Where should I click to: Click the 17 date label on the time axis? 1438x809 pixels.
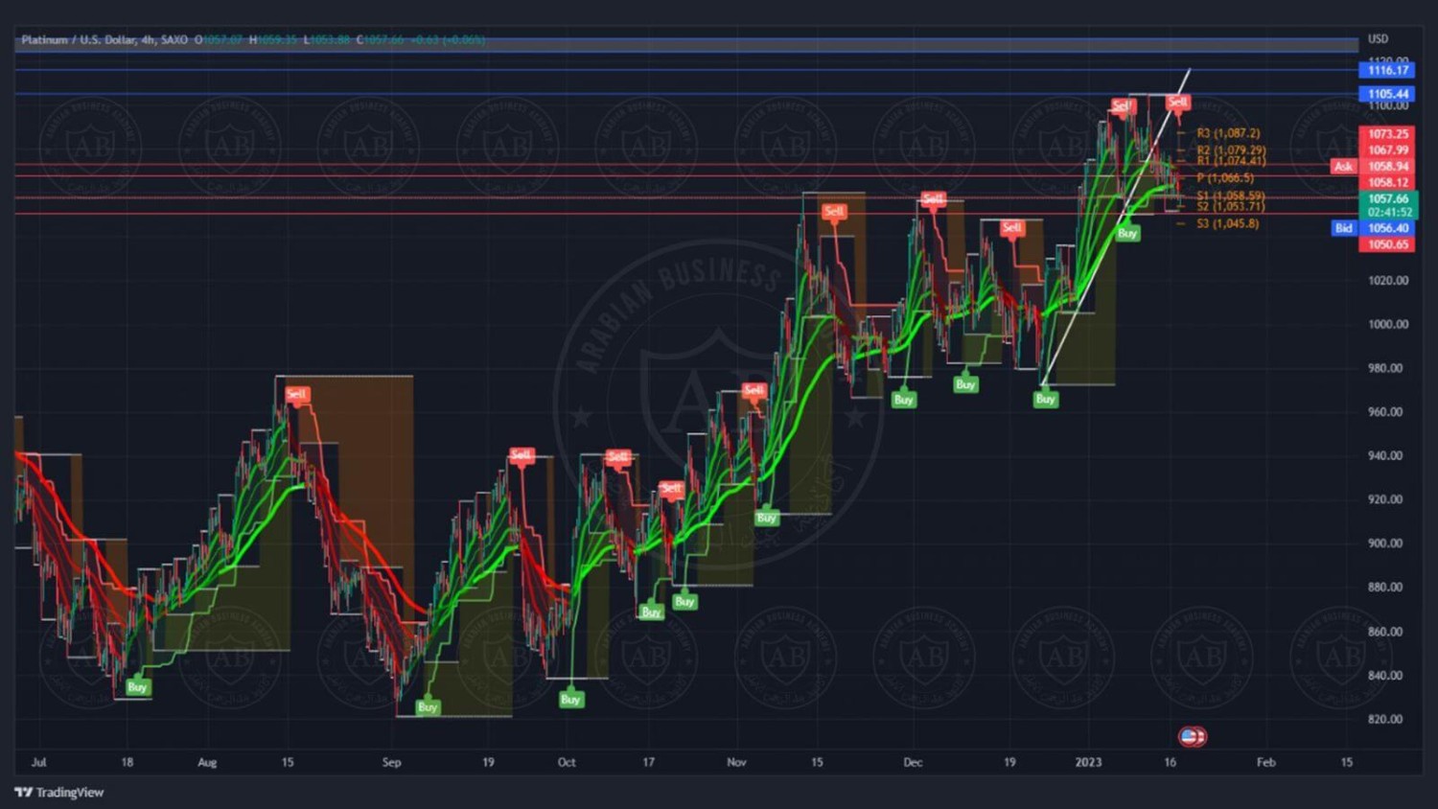[648, 763]
